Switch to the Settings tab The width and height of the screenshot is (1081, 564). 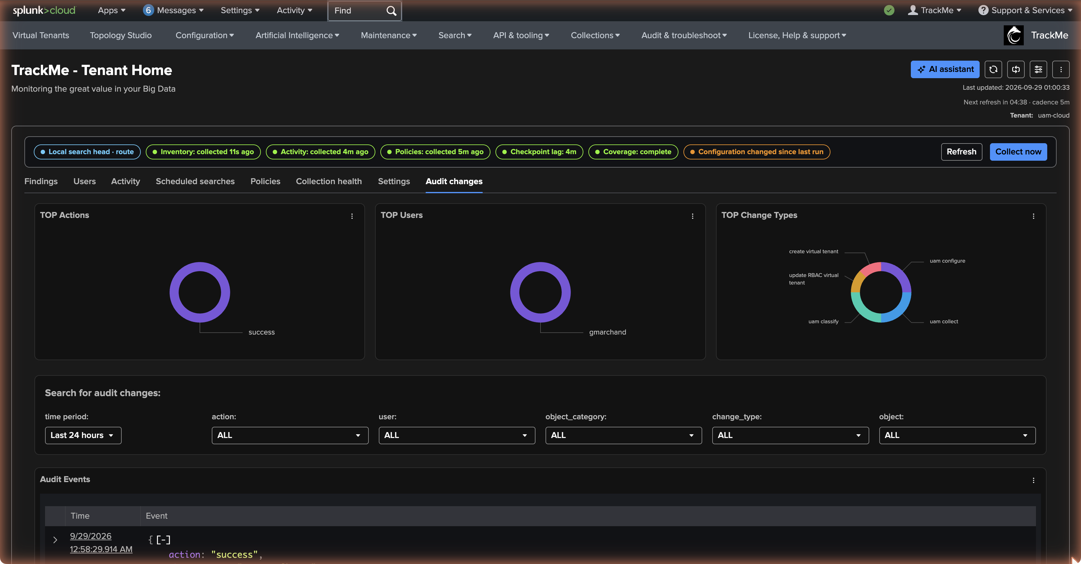coord(393,182)
